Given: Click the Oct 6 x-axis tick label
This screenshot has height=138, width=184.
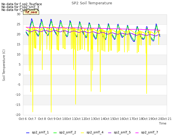Looking at the screenshot, I should tap(23, 119).
